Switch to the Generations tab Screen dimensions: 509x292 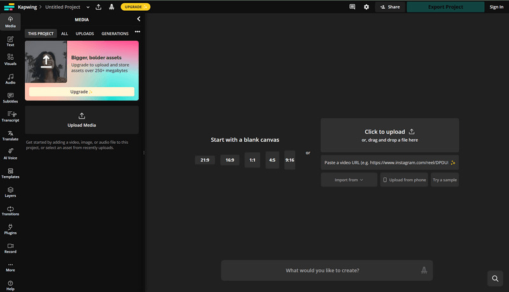click(x=115, y=34)
